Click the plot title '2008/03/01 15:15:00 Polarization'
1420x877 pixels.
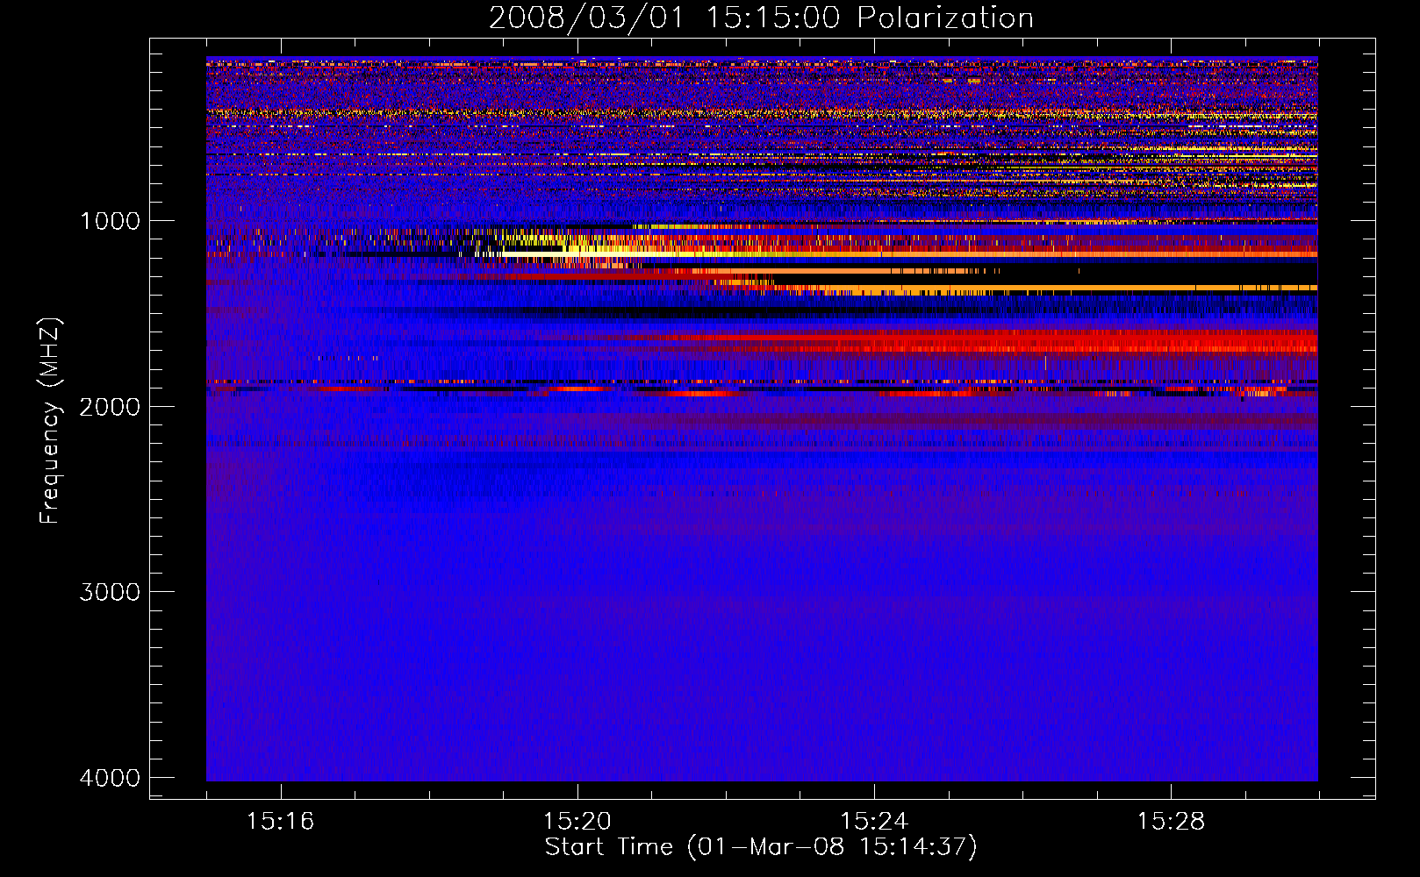(761, 18)
